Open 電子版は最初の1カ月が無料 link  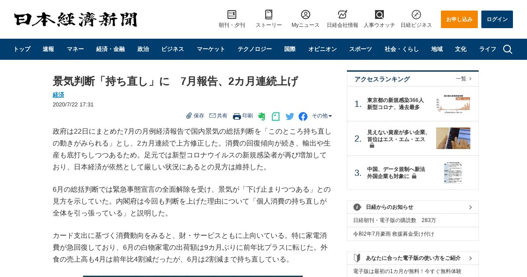click(x=407, y=271)
